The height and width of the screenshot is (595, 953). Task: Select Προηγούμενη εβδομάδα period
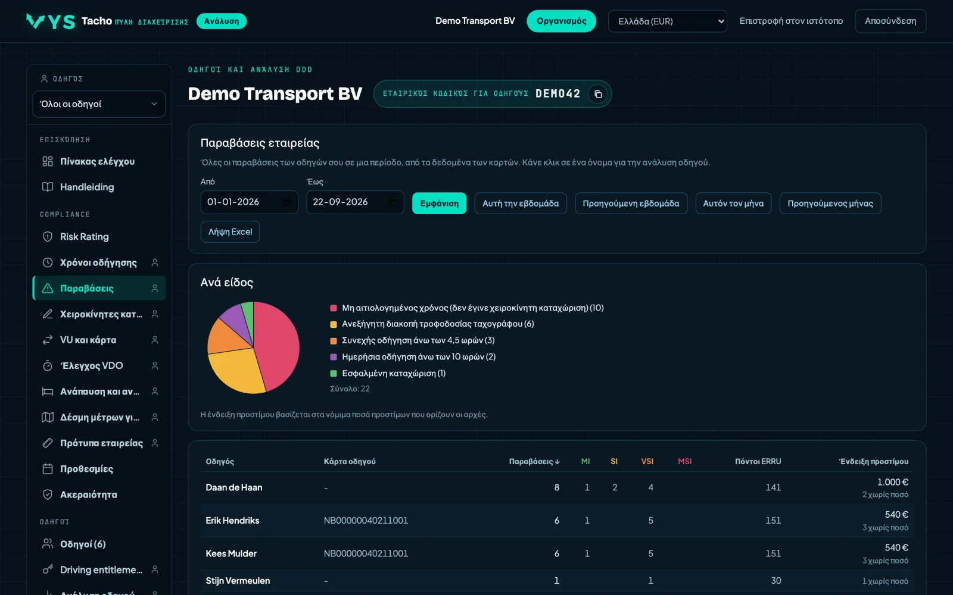(x=631, y=203)
